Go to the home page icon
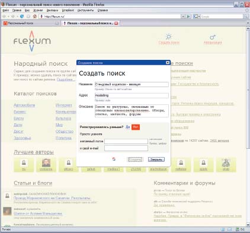The image size is (250, 233). tap(35, 17)
